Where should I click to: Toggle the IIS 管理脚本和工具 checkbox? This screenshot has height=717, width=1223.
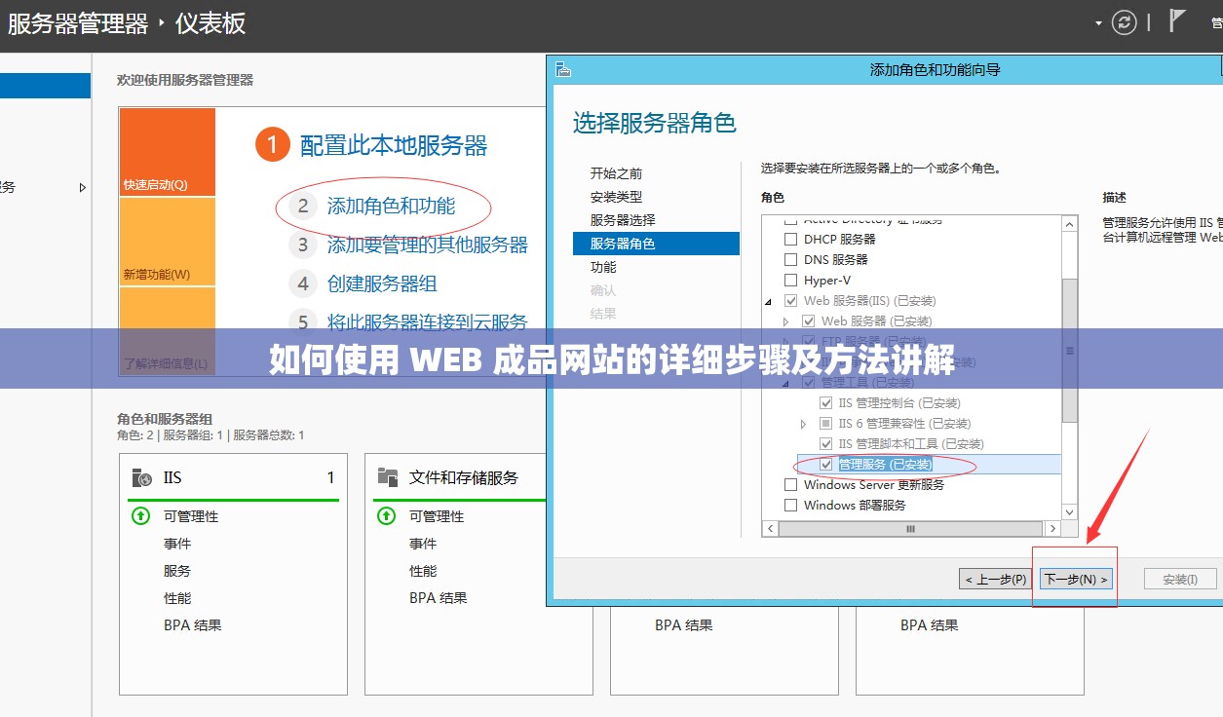(x=826, y=443)
